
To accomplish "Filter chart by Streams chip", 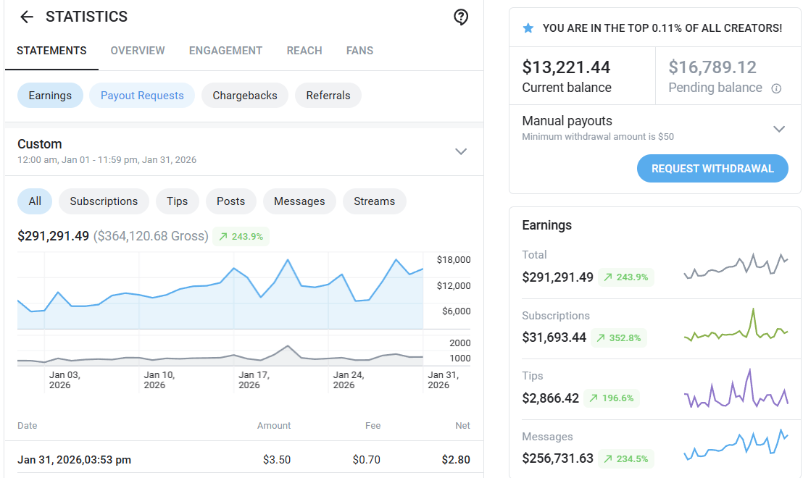I will [375, 201].
